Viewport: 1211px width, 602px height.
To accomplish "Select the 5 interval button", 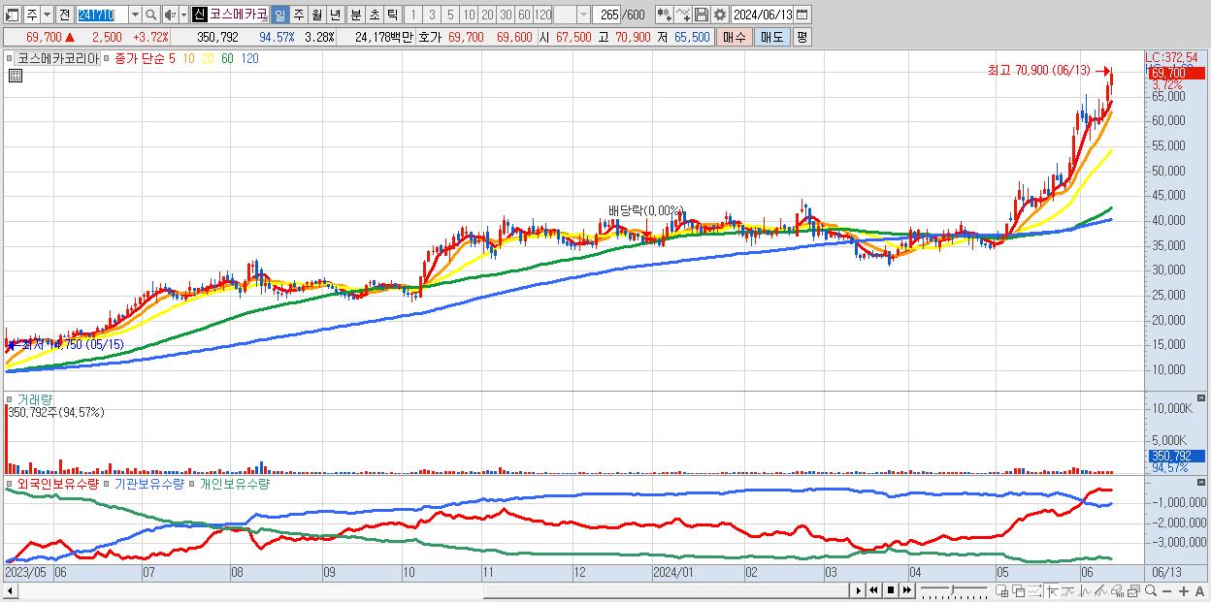I will 450,15.
